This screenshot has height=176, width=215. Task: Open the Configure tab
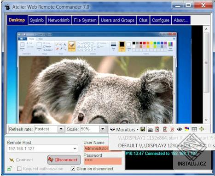[x=161, y=20]
